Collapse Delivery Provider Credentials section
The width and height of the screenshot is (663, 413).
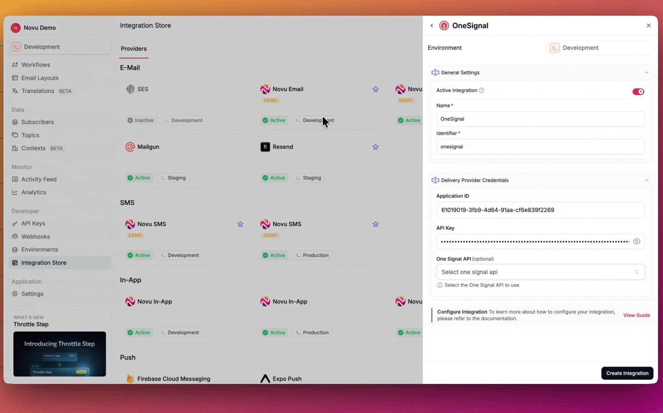(647, 180)
